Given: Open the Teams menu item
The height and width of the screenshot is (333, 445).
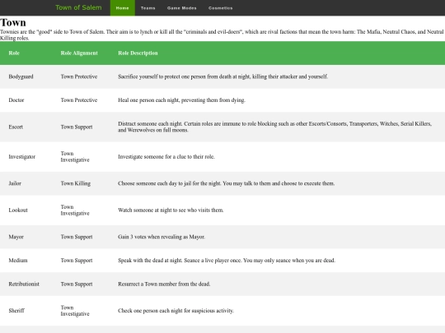Looking at the screenshot, I should point(148,8).
